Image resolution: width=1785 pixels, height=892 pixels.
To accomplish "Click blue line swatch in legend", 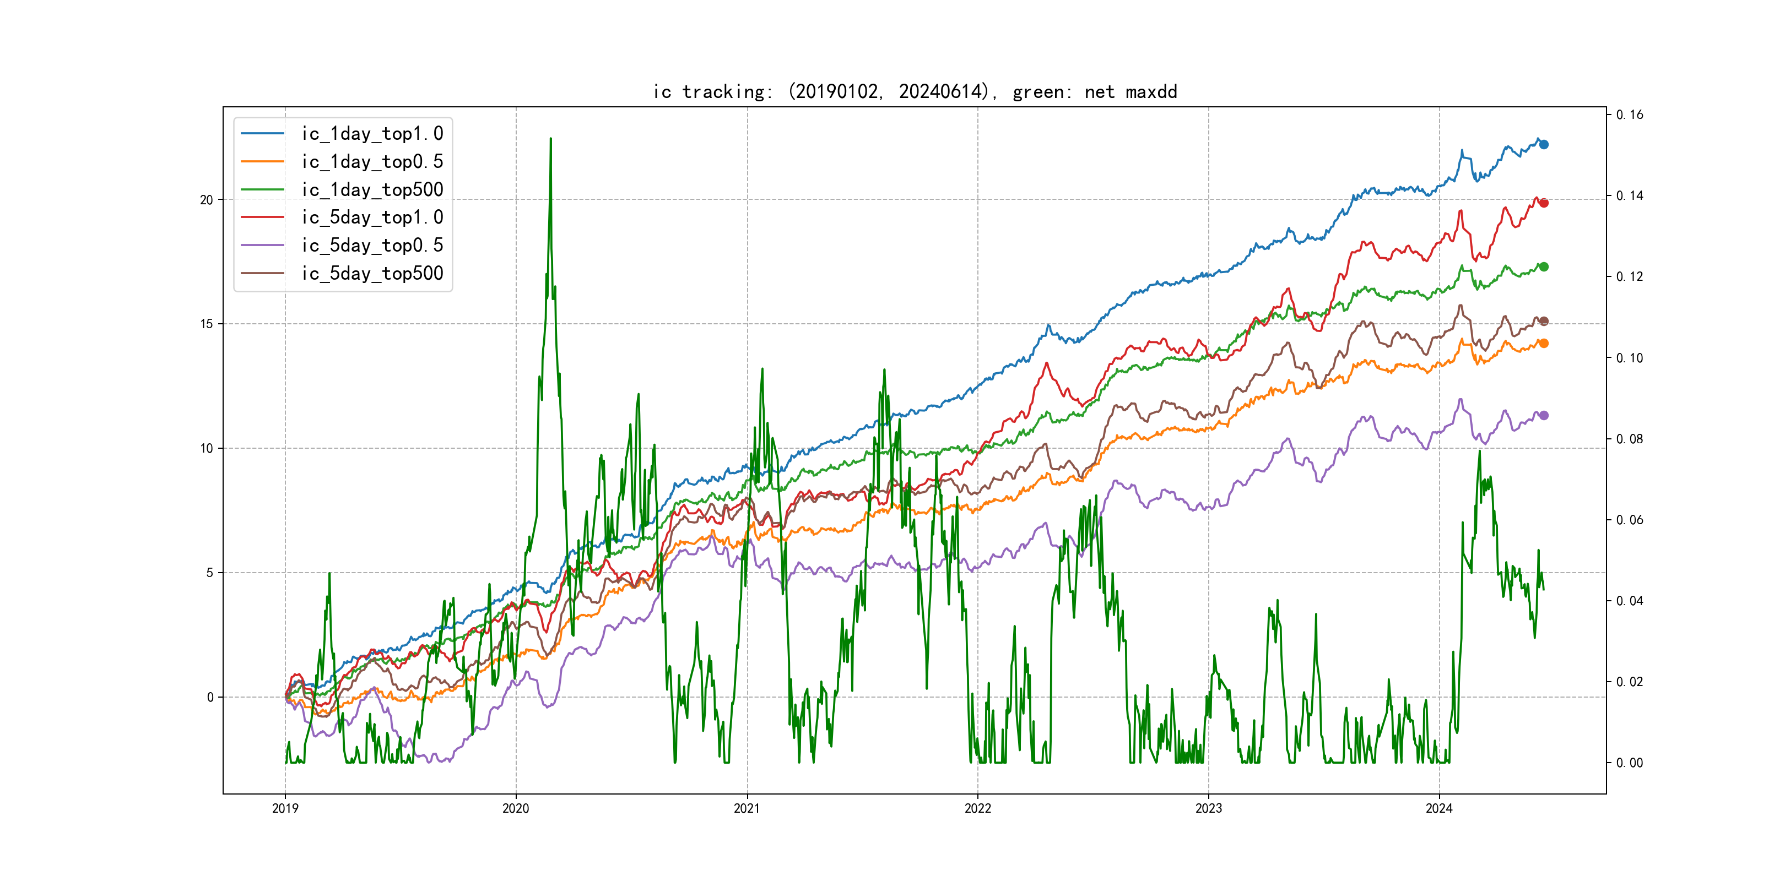I will [263, 134].
